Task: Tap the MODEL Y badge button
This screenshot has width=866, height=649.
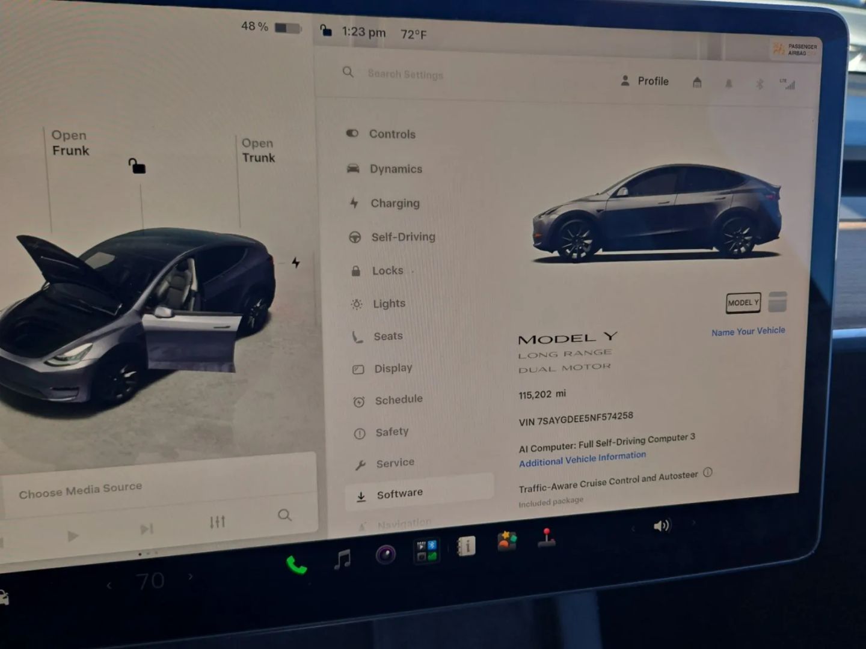Action: [743, 302]
